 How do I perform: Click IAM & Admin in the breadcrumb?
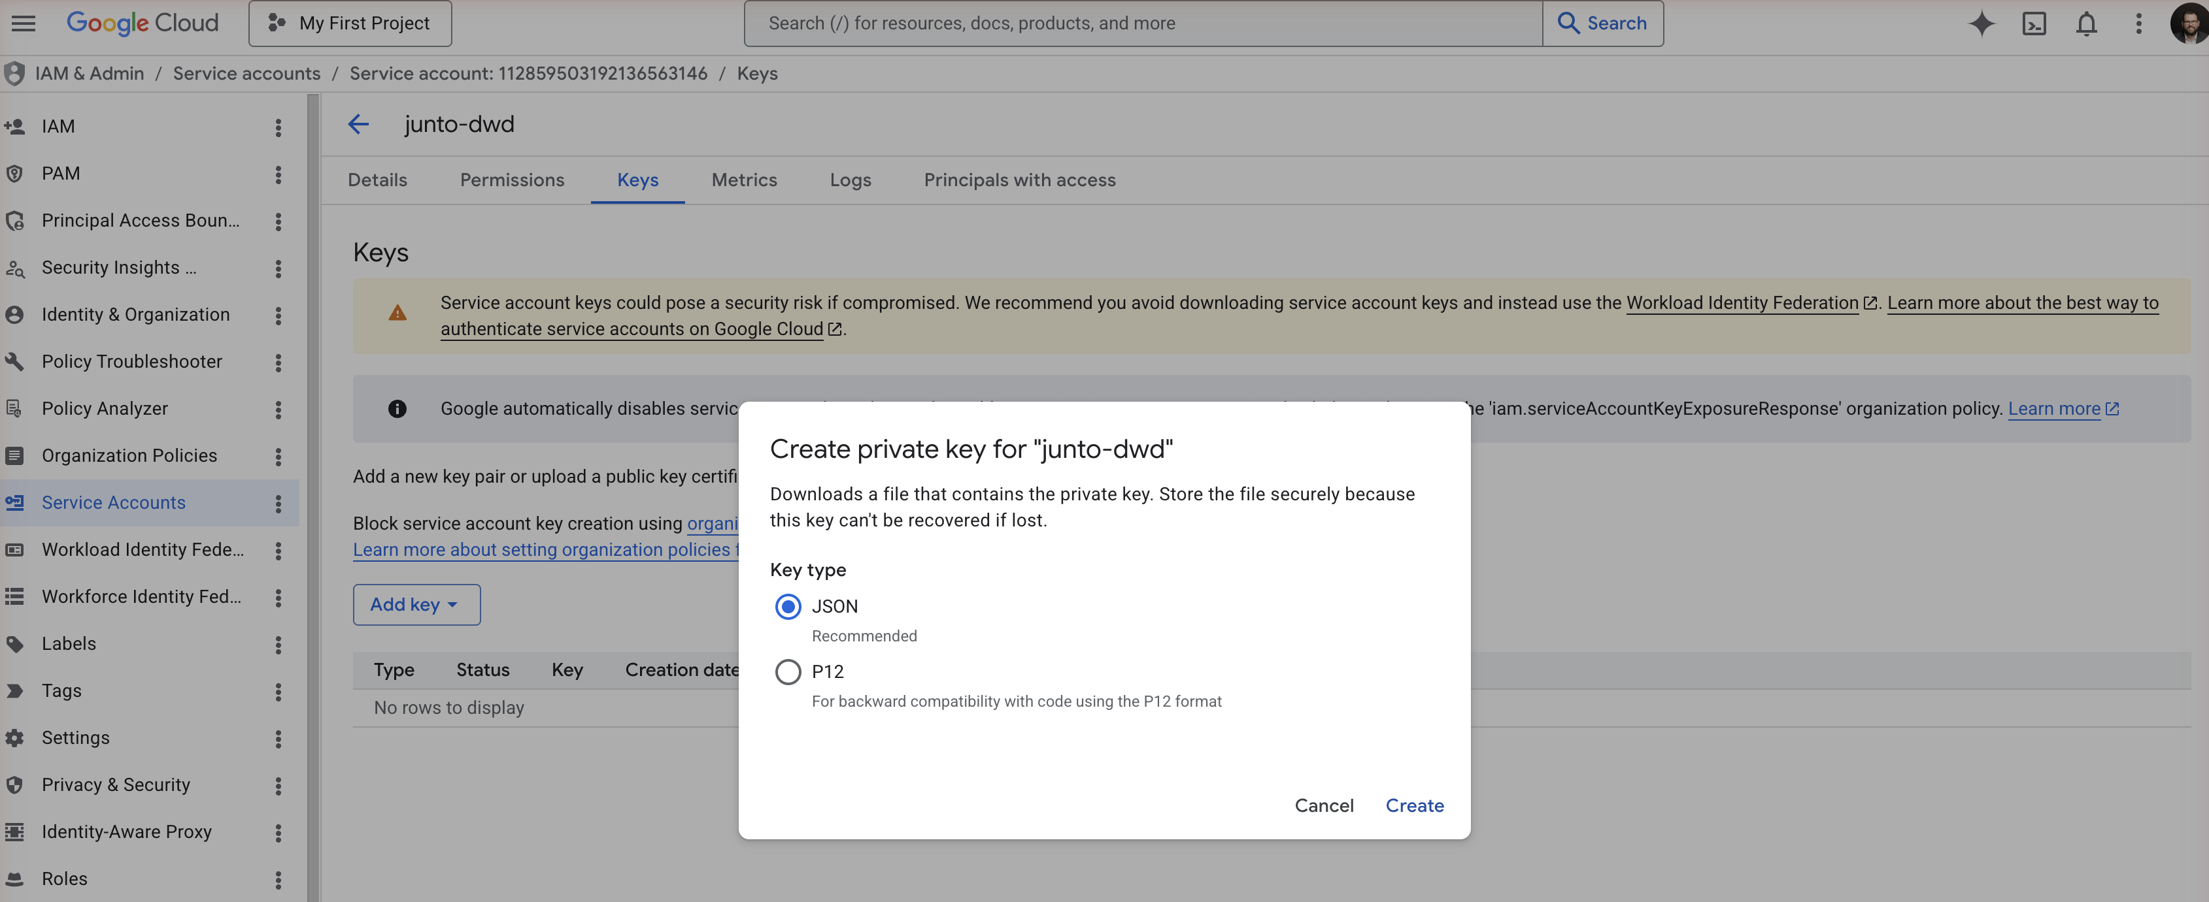click(x=89, y=74)
